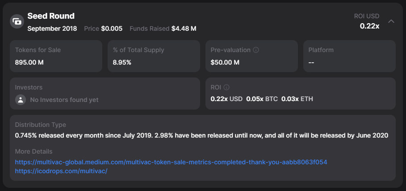Click the 0.03x ETH ROI value
Image resolution: width=406 pixels, height=191 pixels.
tap(297, 98)
